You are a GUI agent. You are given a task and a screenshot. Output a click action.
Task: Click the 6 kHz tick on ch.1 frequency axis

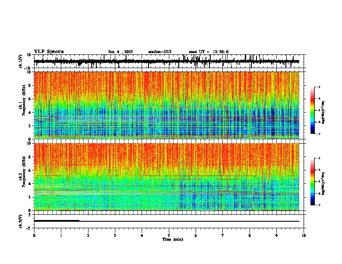(x=30, y=99)
